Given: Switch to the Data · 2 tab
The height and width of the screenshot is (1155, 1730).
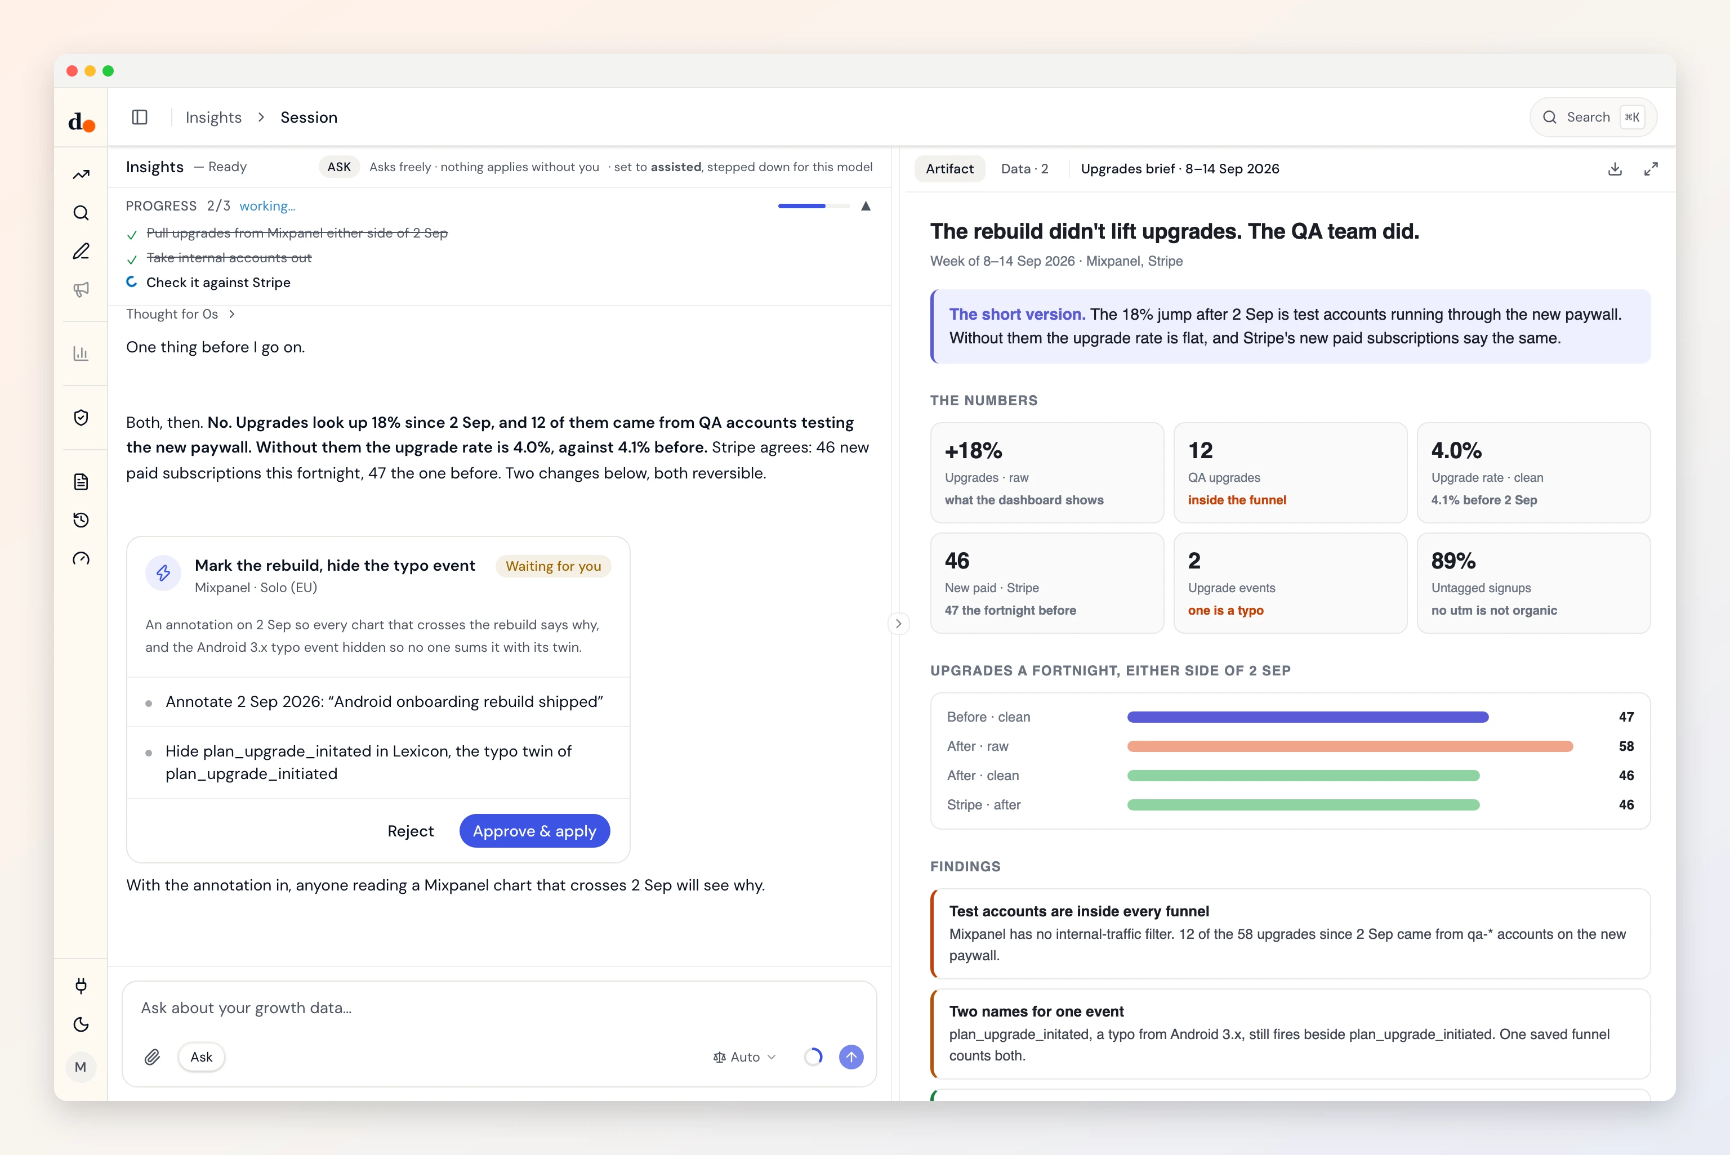Looking at the screenshot, I should [1024, 169].
